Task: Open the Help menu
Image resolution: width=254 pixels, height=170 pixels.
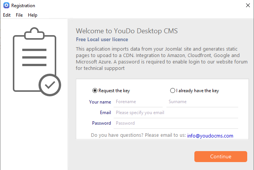Action: click(32, 15)
